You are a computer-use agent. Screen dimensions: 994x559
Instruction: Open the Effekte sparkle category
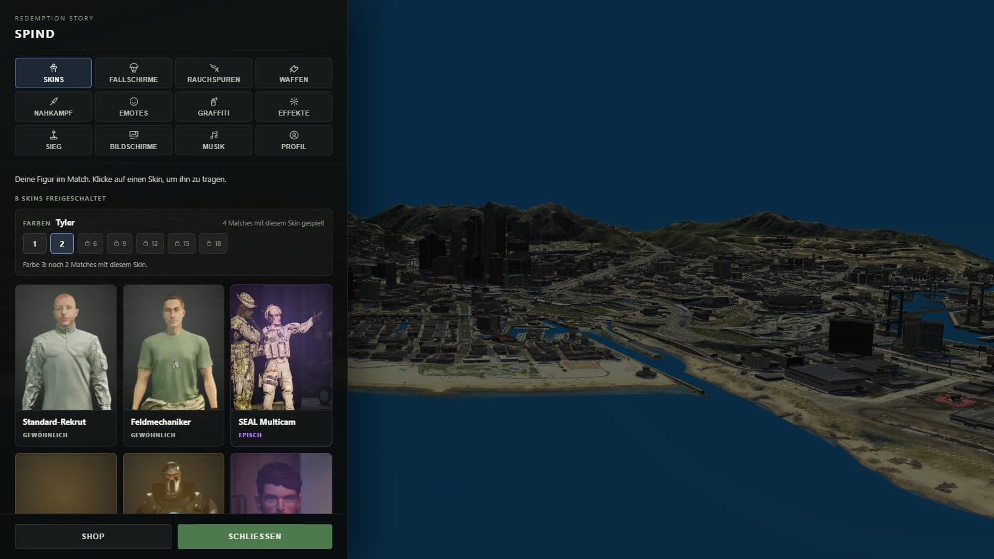(294, 107)
